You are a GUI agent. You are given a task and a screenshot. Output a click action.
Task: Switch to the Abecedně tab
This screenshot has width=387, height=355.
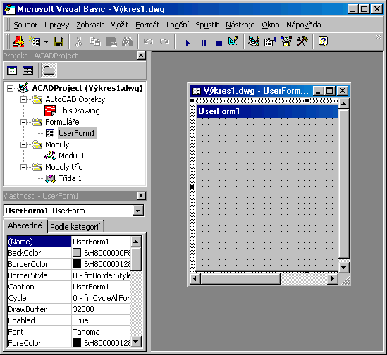(25, 225)
